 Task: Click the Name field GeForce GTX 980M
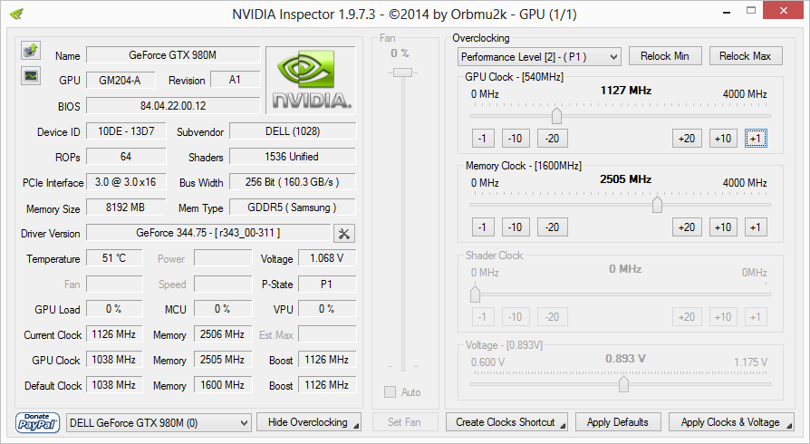(x=173, y=54)
